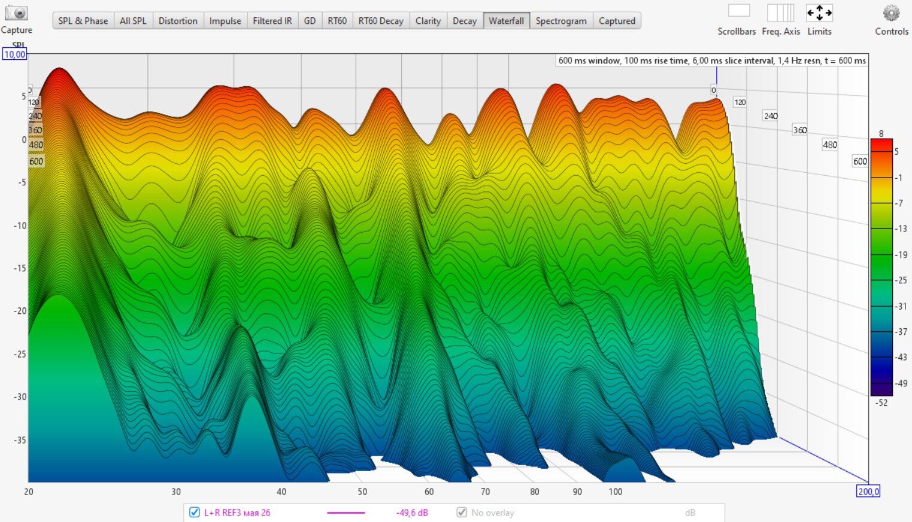This screenshot has width=912, height=522.
Task: View the Spectrogram tab
Action: 561,21
